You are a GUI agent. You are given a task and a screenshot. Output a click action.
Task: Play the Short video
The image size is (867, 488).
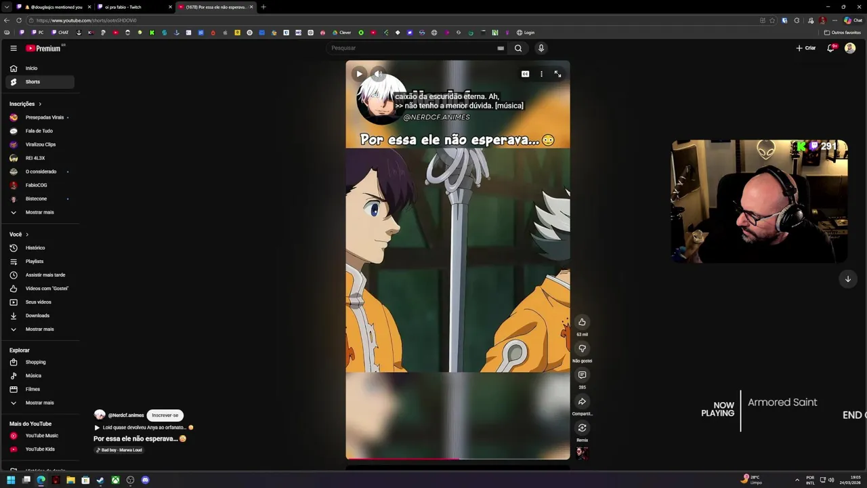(x=359, y=74)
